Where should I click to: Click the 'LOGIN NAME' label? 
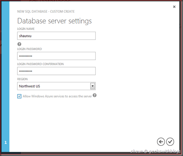coord(26,29)
